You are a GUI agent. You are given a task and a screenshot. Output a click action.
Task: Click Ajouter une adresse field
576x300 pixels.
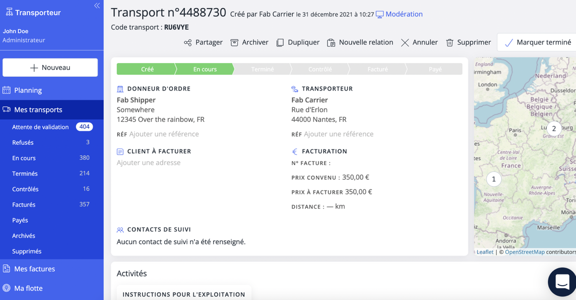[x=149, y=163]
